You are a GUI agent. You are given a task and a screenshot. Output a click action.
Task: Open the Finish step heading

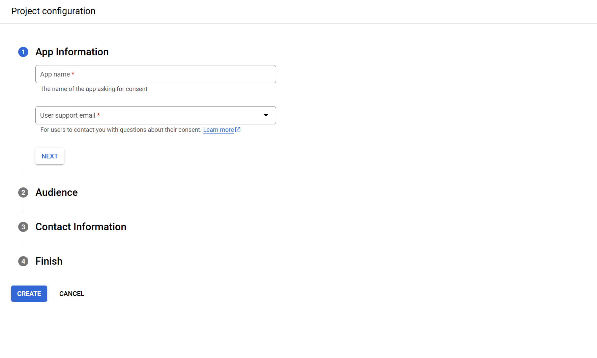(x=49, y=261)
